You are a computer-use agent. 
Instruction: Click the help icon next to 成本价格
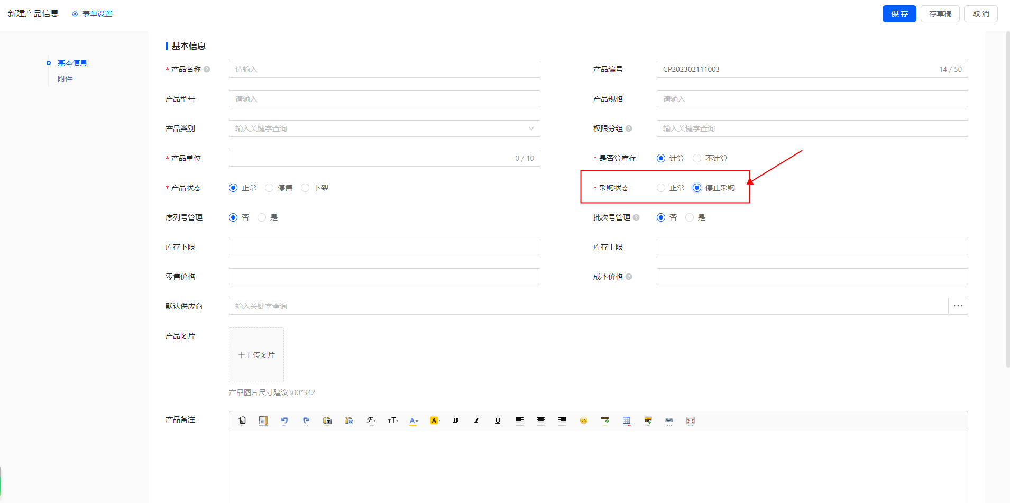coord(629,277)
